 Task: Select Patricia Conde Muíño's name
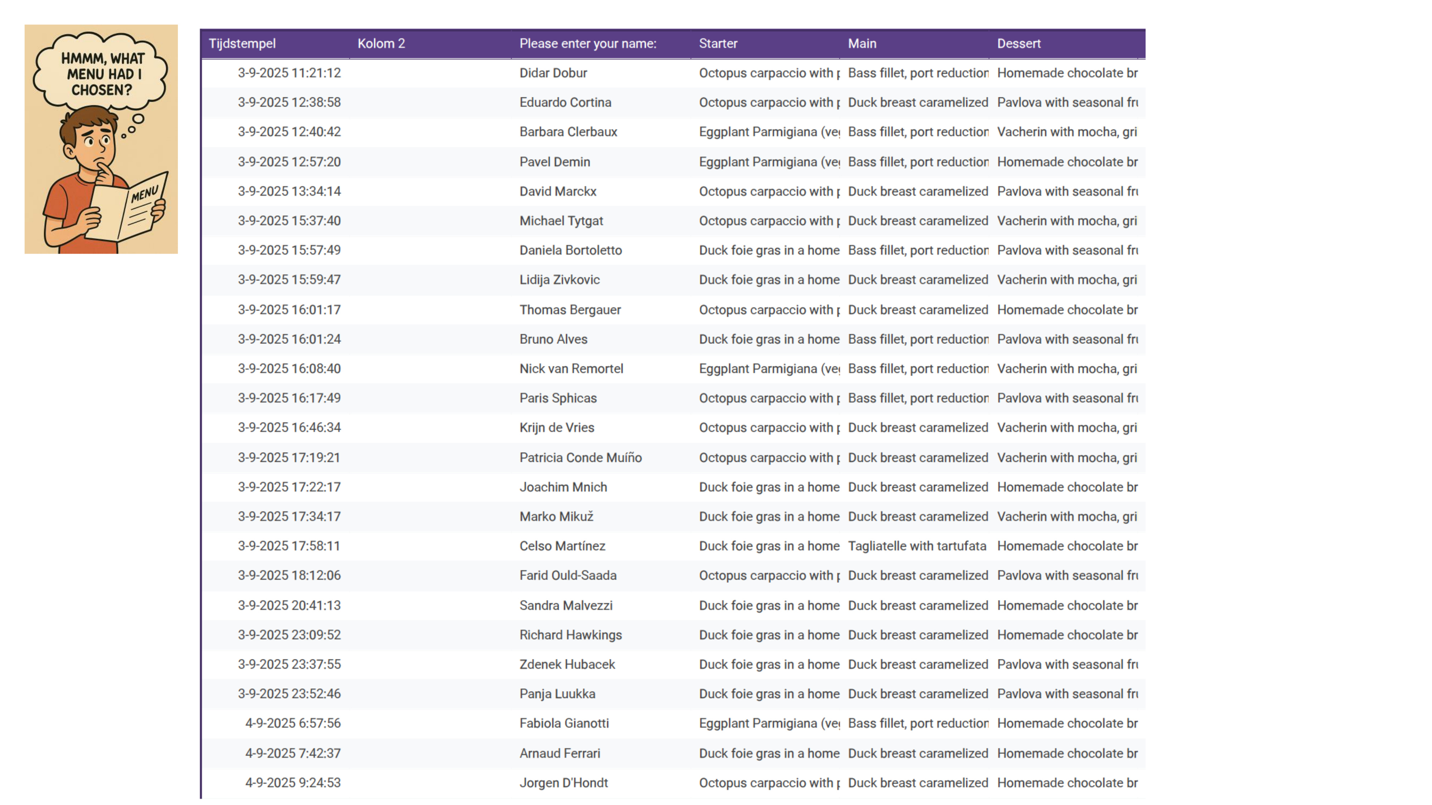coord(580,458)
